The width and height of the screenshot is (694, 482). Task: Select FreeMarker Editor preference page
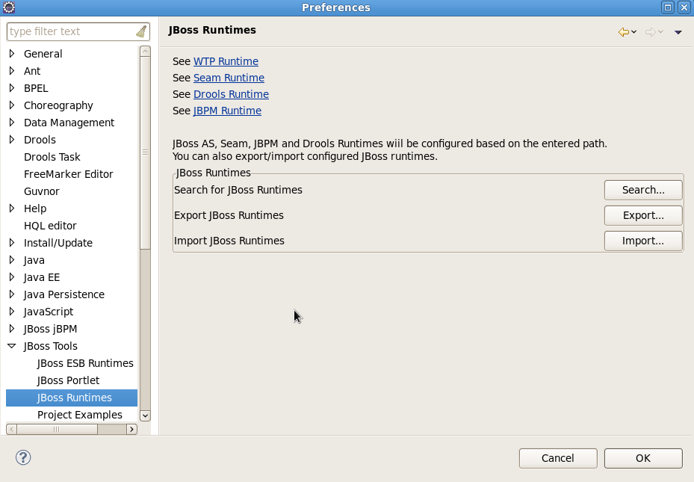point(68,174)
